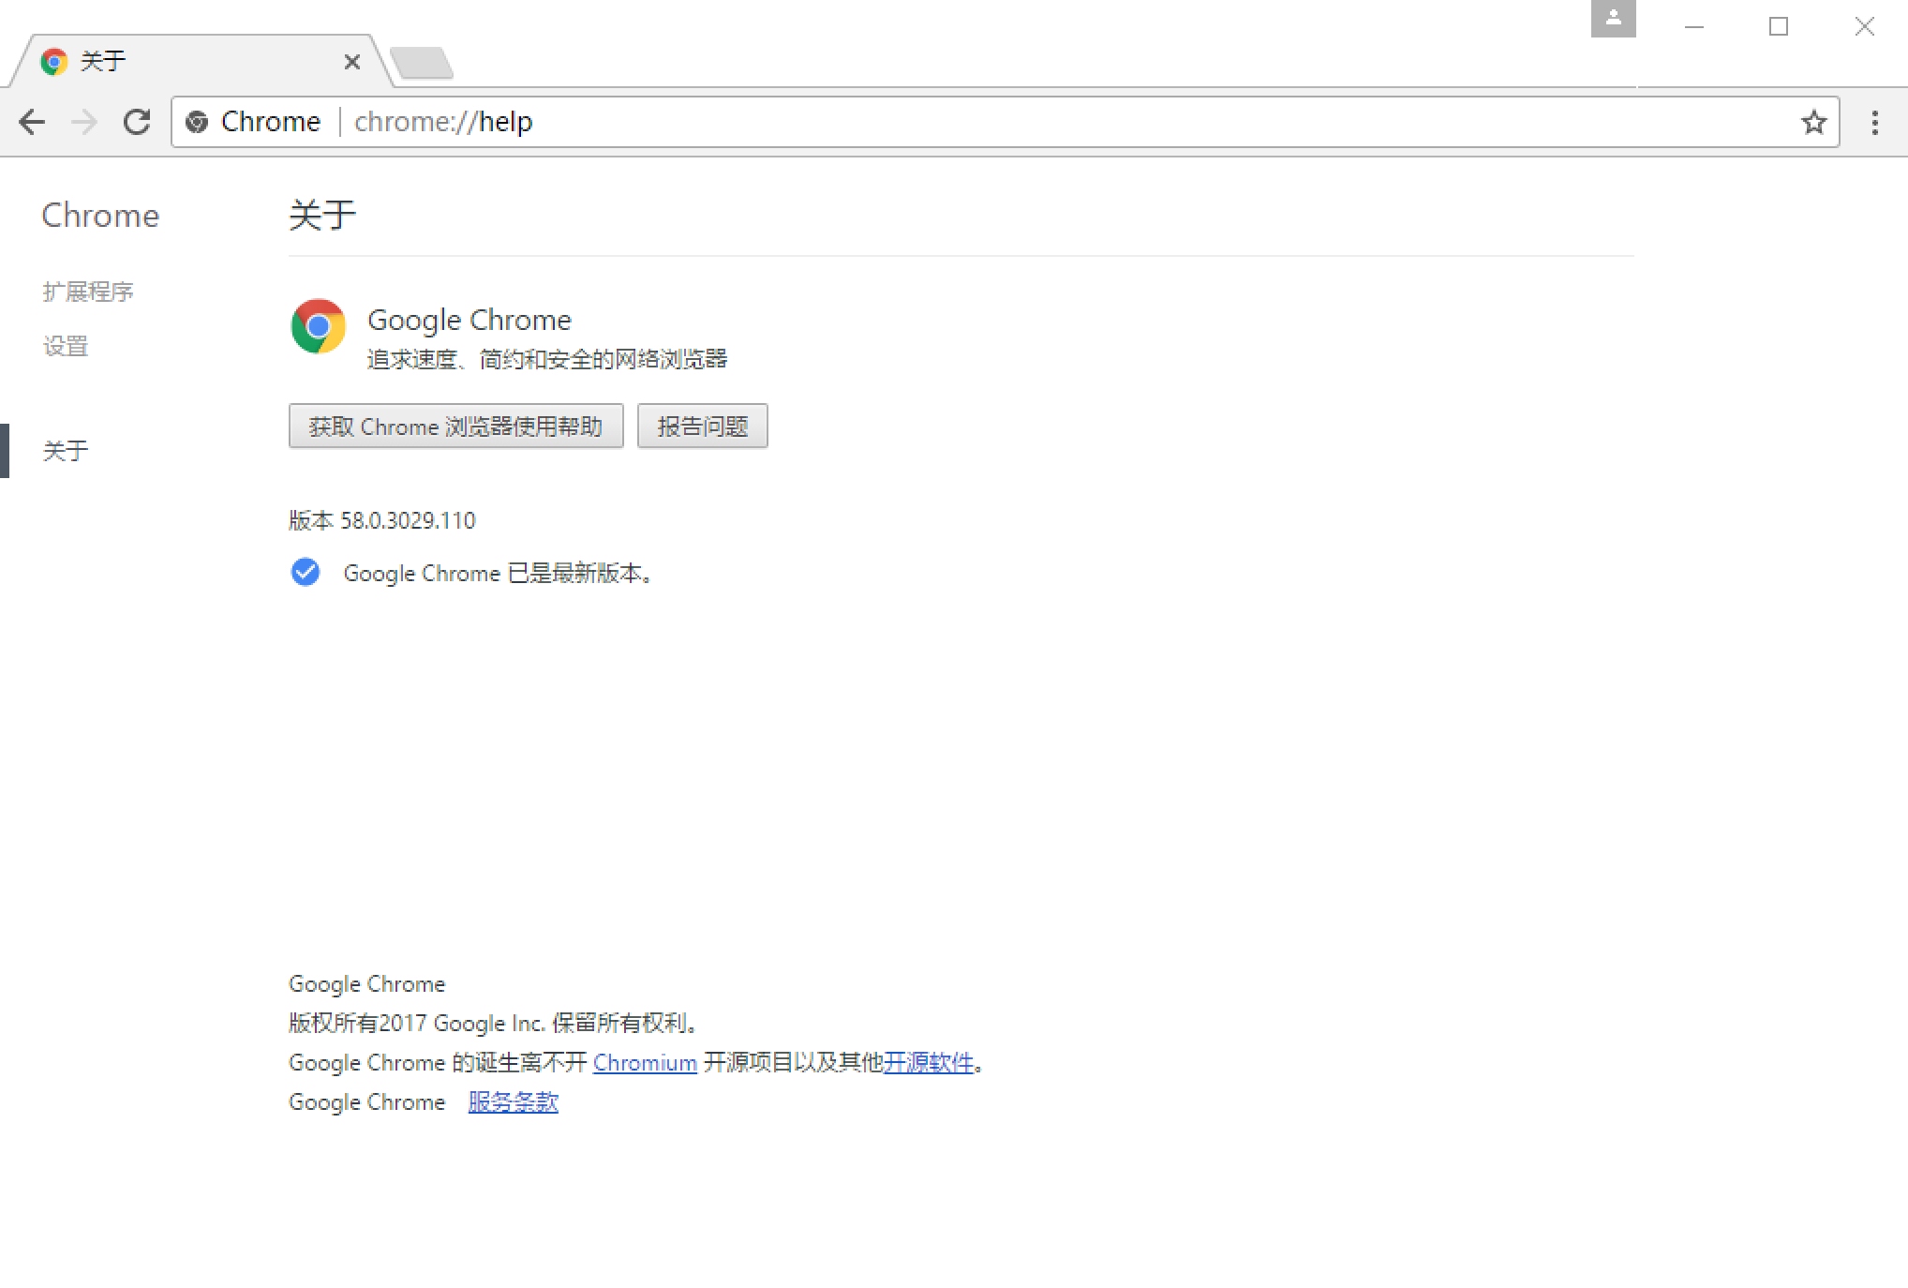Select 关于 in the sidebar

[66, 451]
